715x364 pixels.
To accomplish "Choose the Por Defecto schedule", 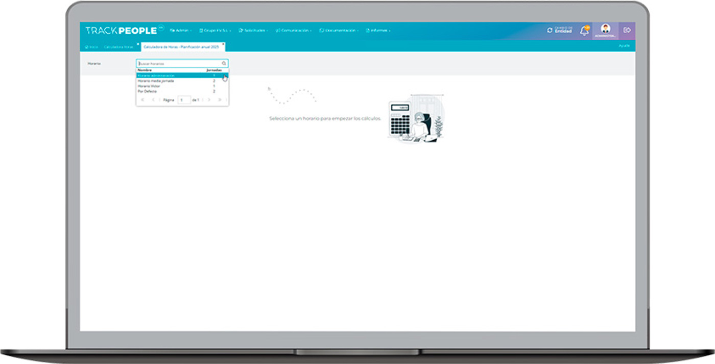I will (182, 91).
